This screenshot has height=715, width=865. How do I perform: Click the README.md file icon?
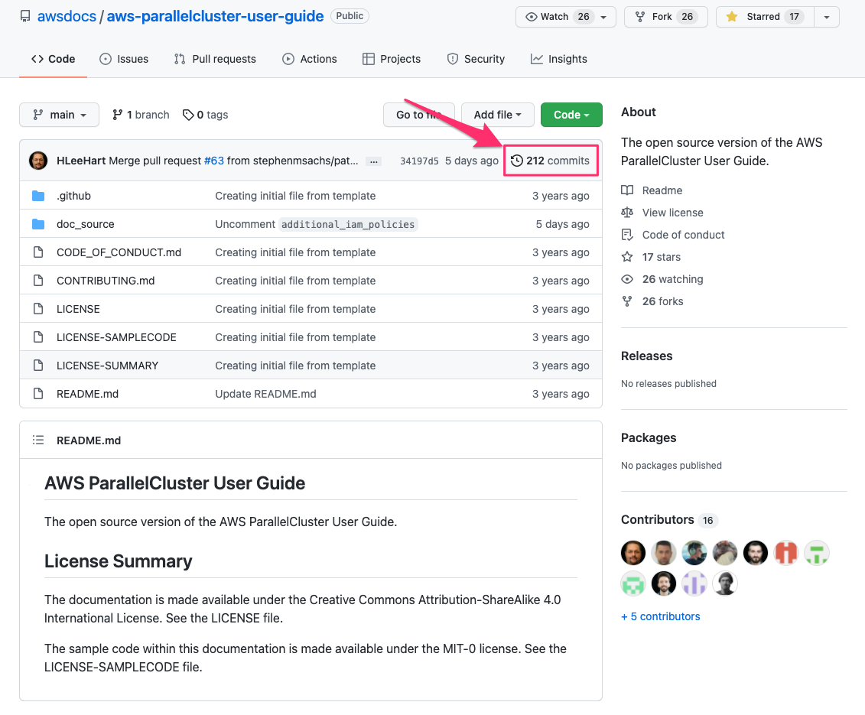point(38,394)
